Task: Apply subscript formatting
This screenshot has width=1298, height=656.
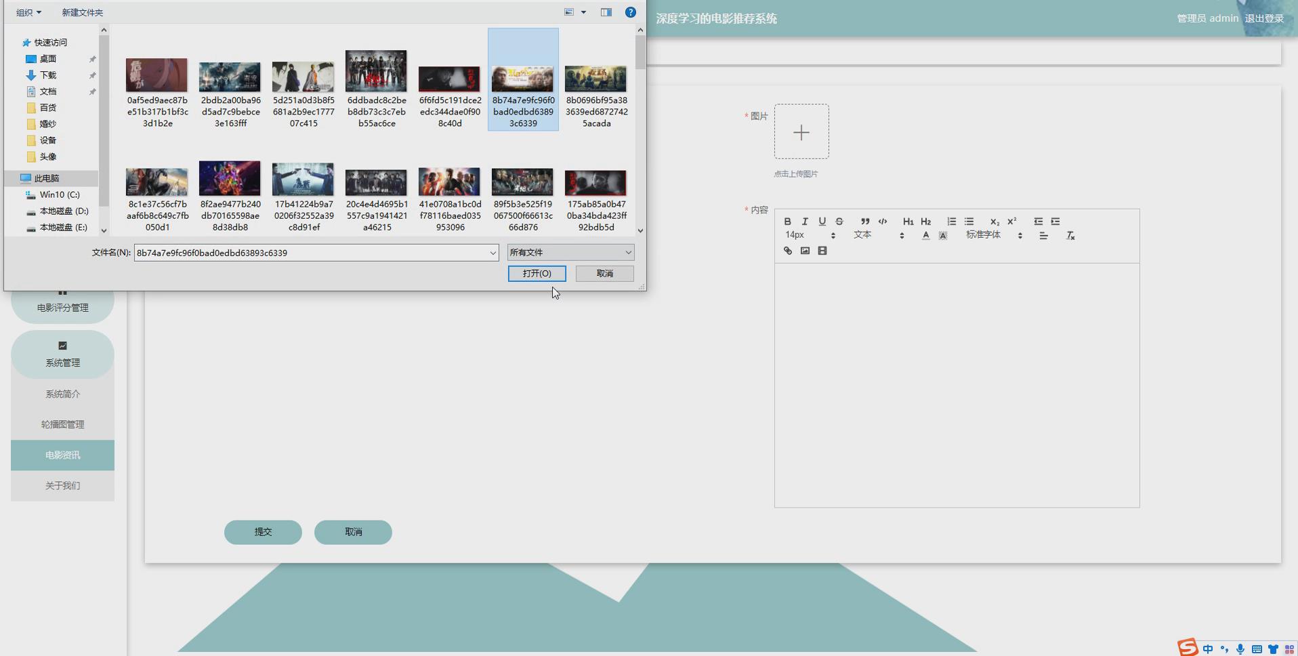Action: [x=995, y=222]
